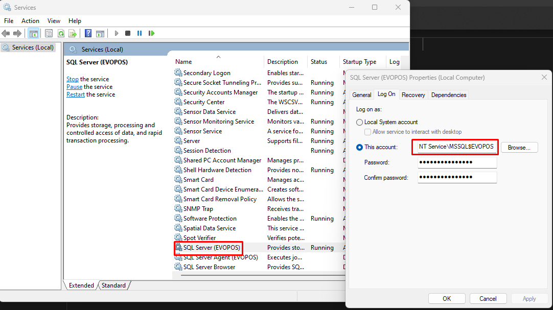Click the Export List toolbar icon
Screen dimensions: 553x310
[x=73, y=34]
